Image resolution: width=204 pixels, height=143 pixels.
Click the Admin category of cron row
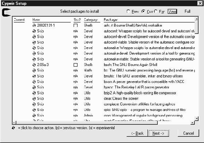tap(89, 115)
